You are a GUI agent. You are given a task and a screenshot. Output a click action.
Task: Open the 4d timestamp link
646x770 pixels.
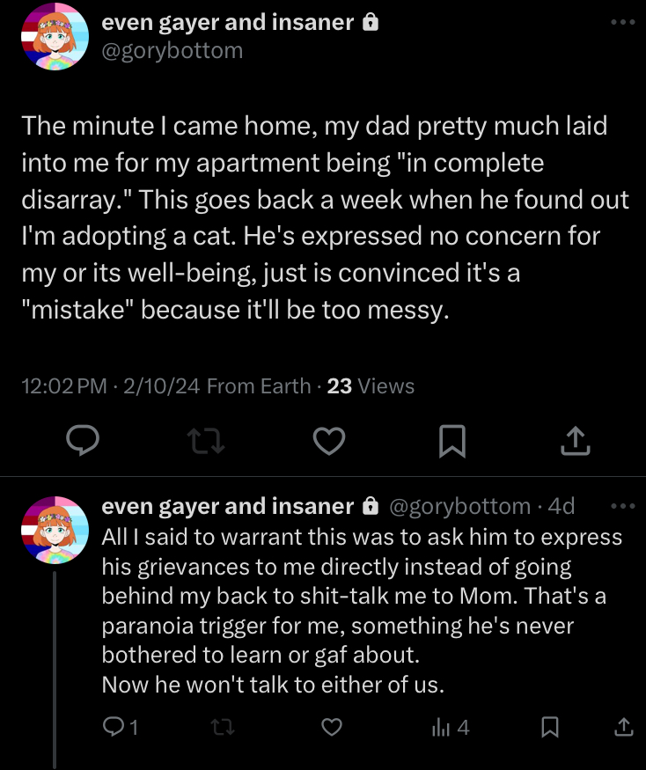coord(561,506)
